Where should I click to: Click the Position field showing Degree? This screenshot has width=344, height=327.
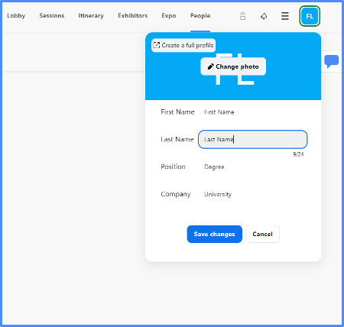pos(252,167)
